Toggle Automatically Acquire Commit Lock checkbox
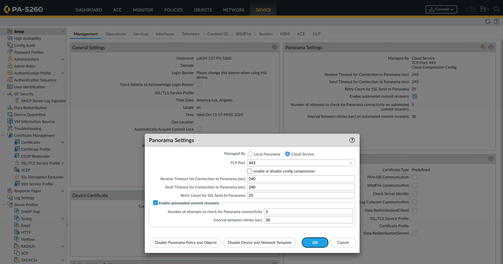 [200, 129]
